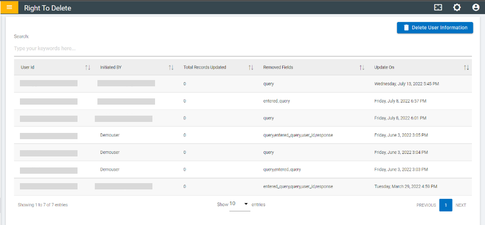Image resolution: width=485 pixels, height=225 pixels.
Task: Click the Delete User Information button
Action: (435, 28)
